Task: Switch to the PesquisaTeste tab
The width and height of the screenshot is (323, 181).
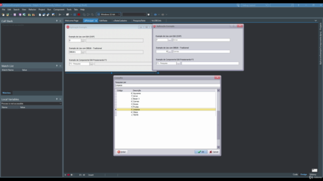Action: coord(139,21)
